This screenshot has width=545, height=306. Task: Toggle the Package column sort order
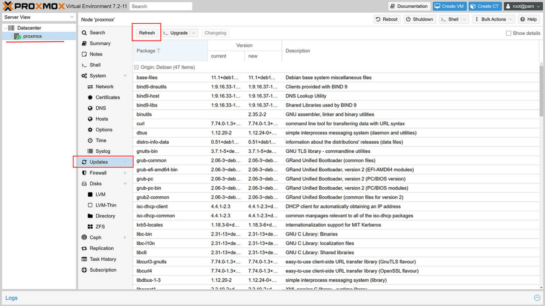pyautogui.click(x=146, y=51)
